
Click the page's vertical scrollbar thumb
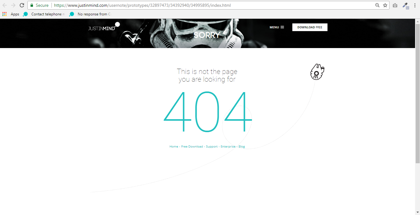[417, 92]
